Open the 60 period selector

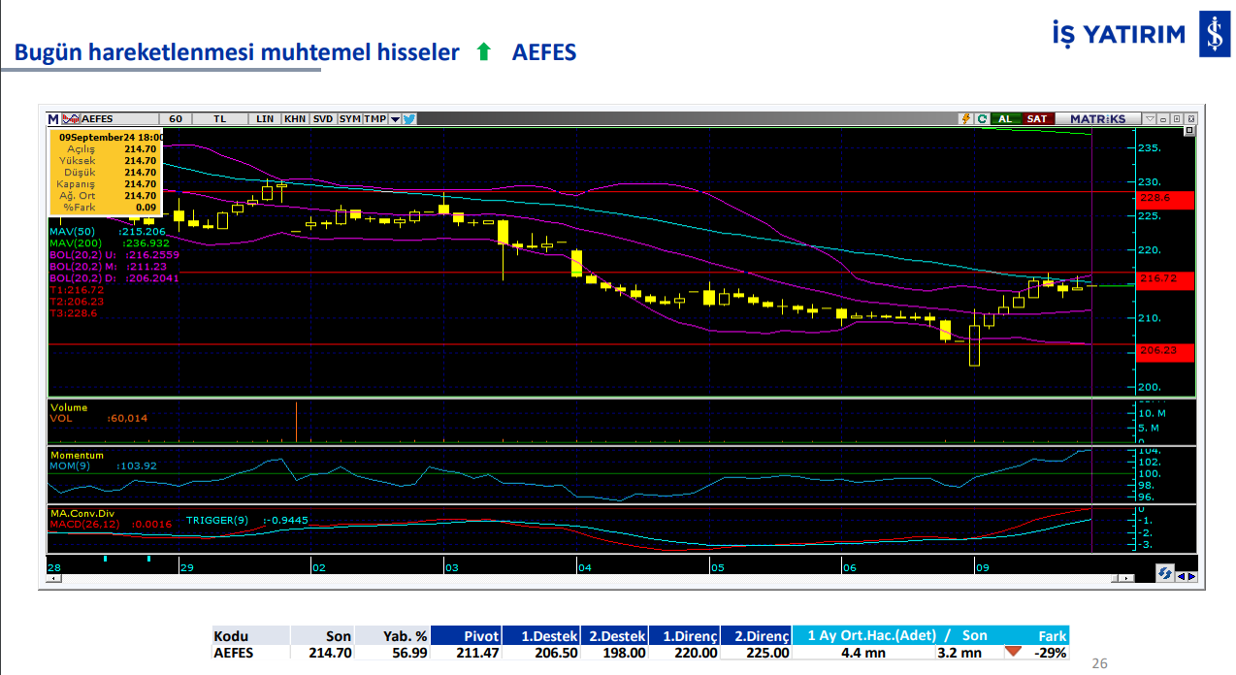click(176, 119)
